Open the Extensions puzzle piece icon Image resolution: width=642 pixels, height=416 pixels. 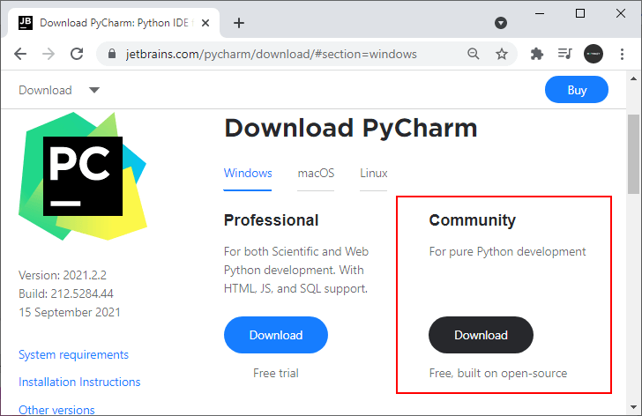[537, 54]
